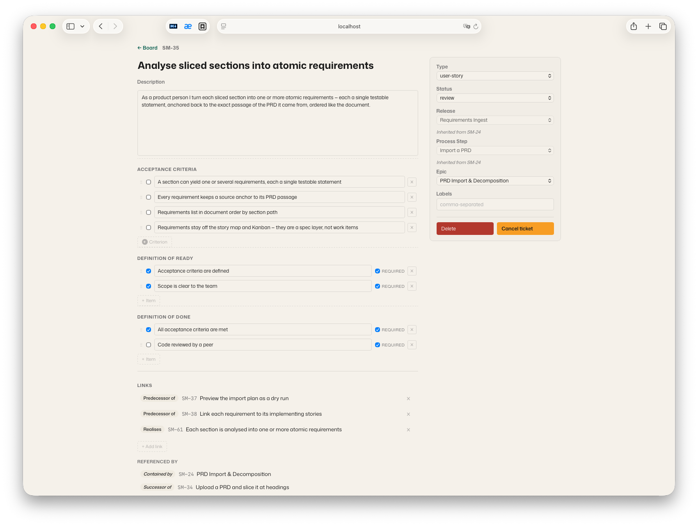The width and height of the screenshot is (698, 526).
Task: Open the Release dropdown Requirements Ingest
Action: coord(495,120)
